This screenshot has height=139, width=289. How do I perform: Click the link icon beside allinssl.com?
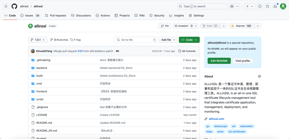[206, 119]
